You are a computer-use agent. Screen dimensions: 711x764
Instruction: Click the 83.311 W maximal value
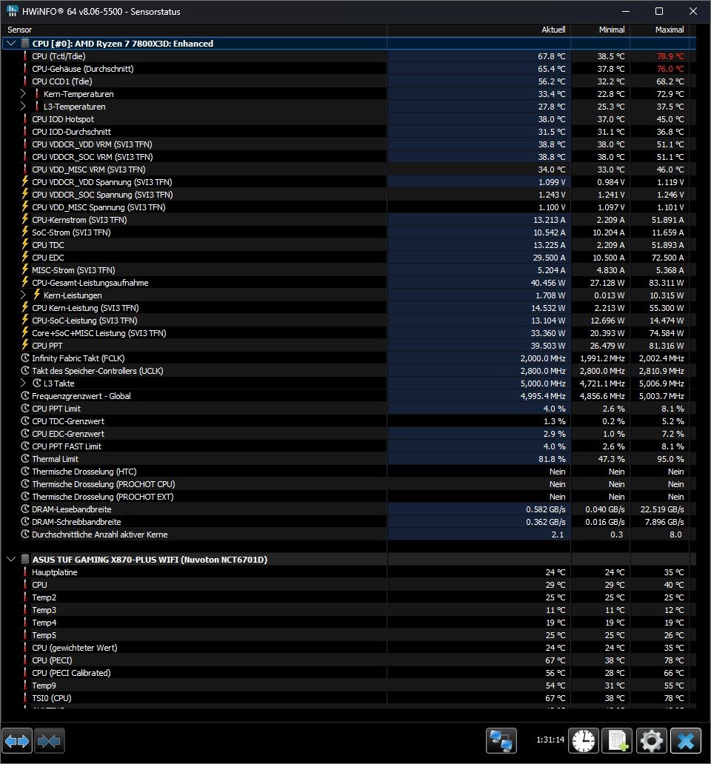coord(666,283)
